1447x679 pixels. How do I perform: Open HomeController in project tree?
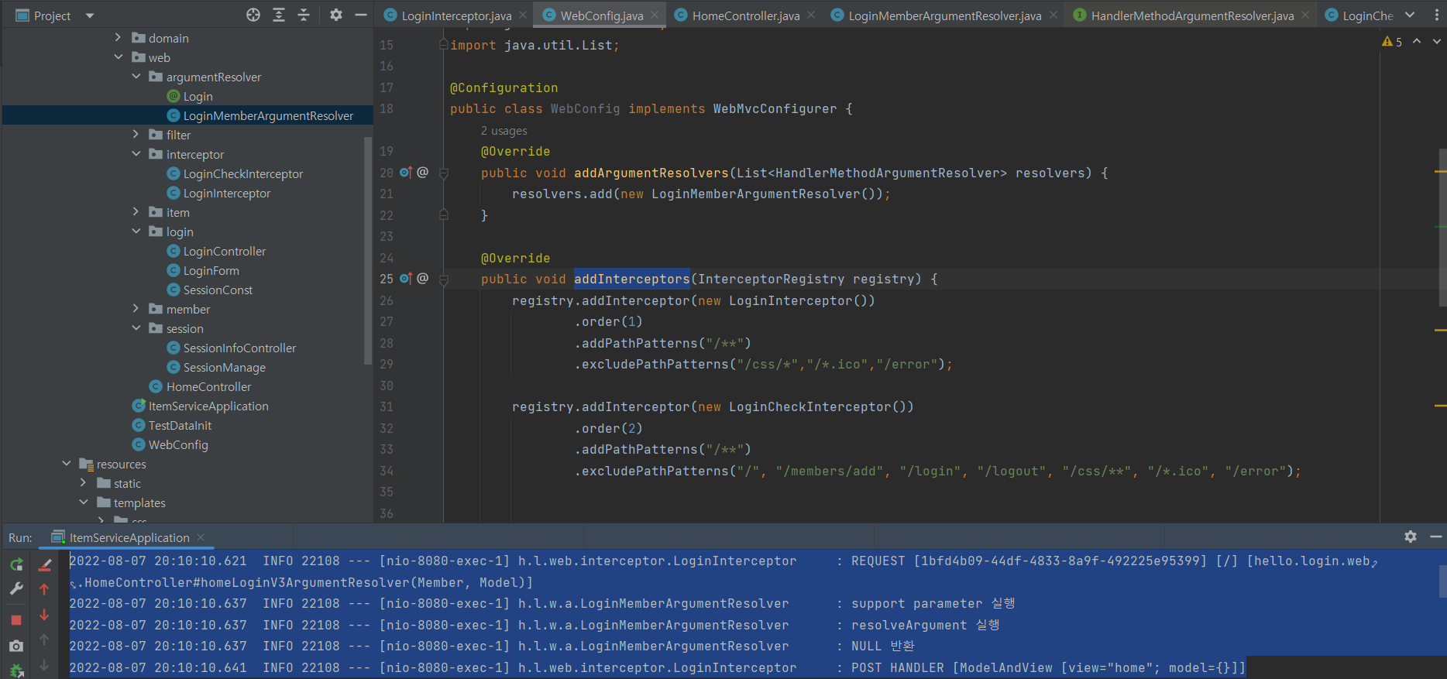pos(200,386)
